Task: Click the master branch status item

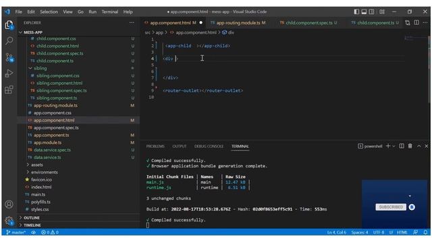Action: point(16,232)
